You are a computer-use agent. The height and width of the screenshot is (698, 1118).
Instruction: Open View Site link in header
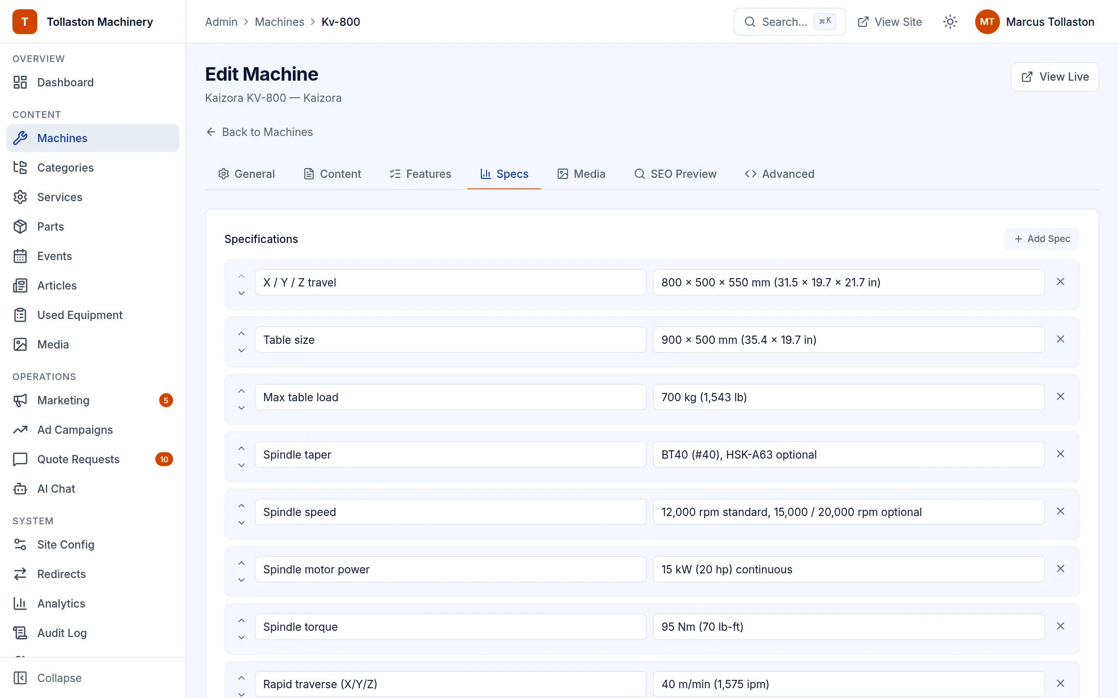(x=890, y=22)
